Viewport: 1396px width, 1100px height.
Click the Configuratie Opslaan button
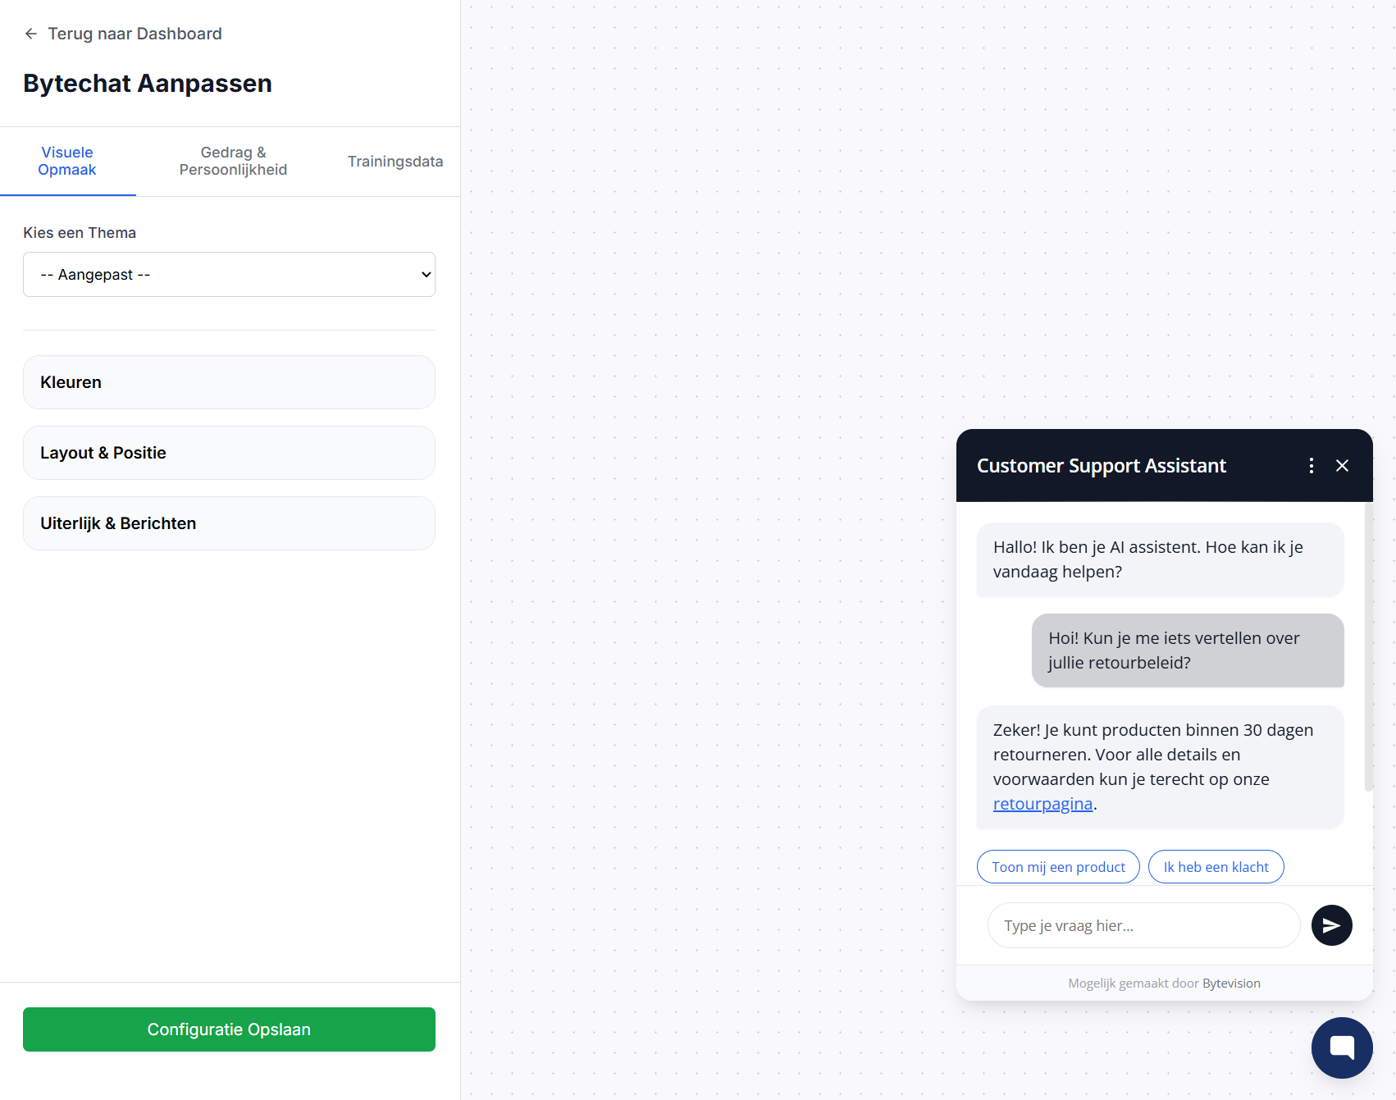[x=229, y=1029]
